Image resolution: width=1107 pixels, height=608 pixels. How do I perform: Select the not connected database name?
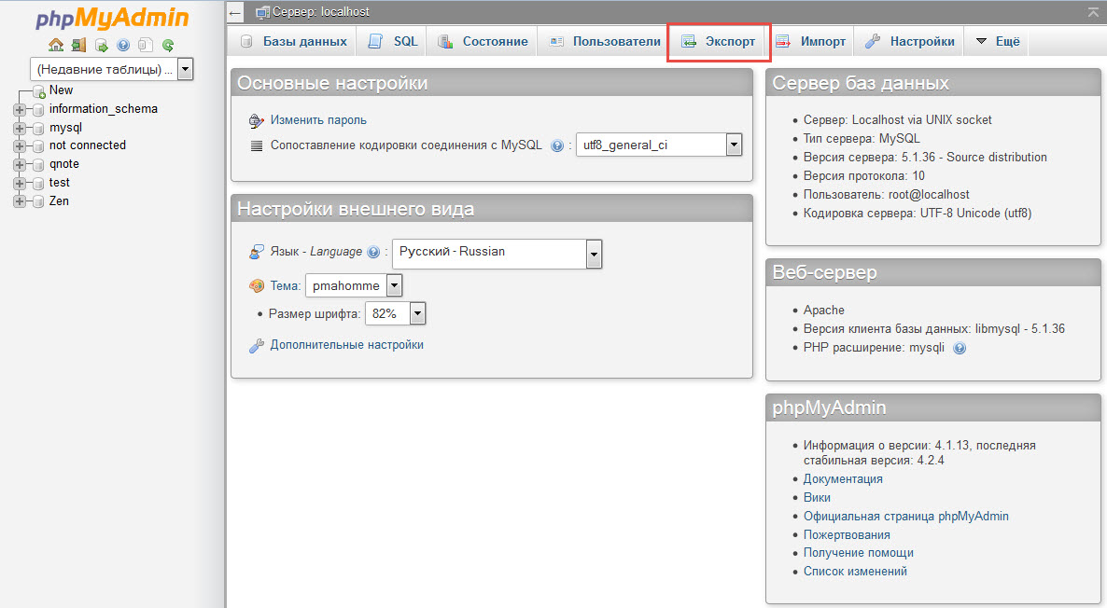[x=88, y=145]
